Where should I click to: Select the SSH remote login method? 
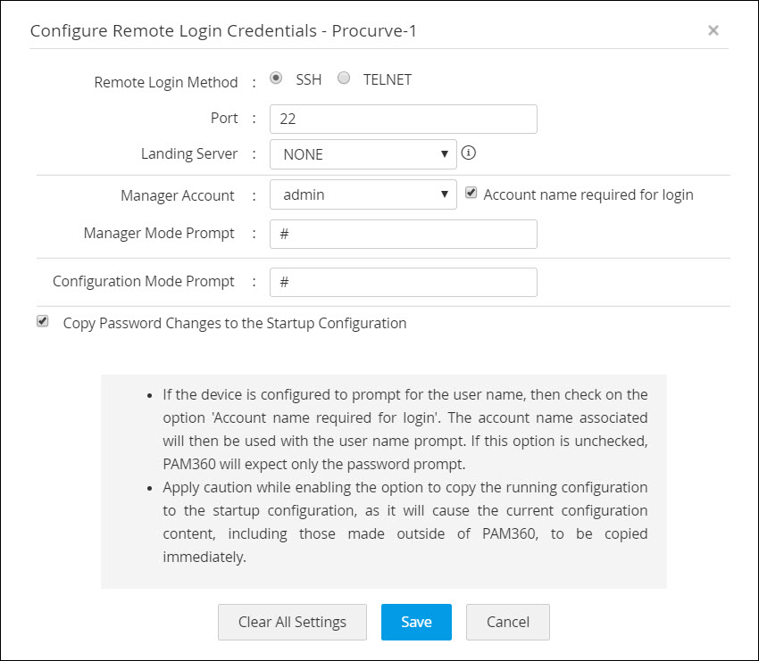point(277,78)
